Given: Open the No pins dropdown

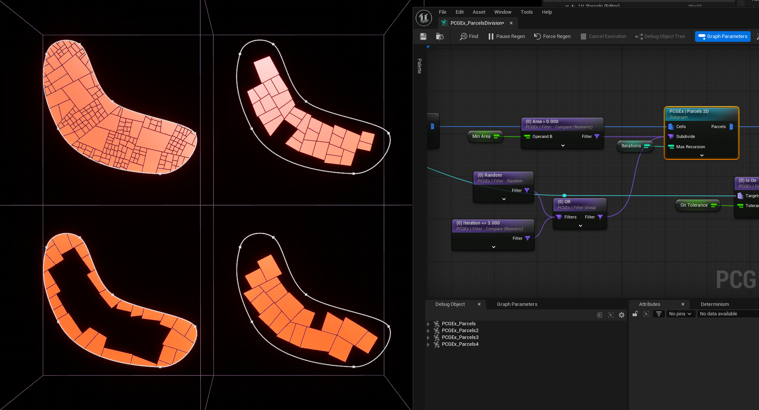Looking at the screenshot, I should [x=680, y=314].
